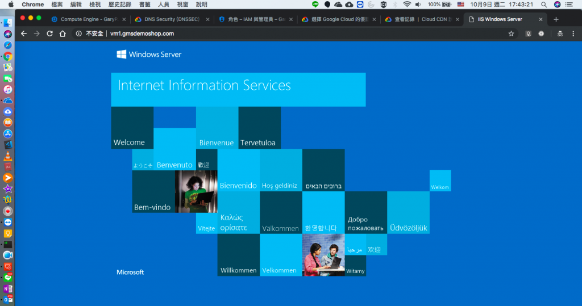Open FaceTime from the dock

(x=8, y=78)
